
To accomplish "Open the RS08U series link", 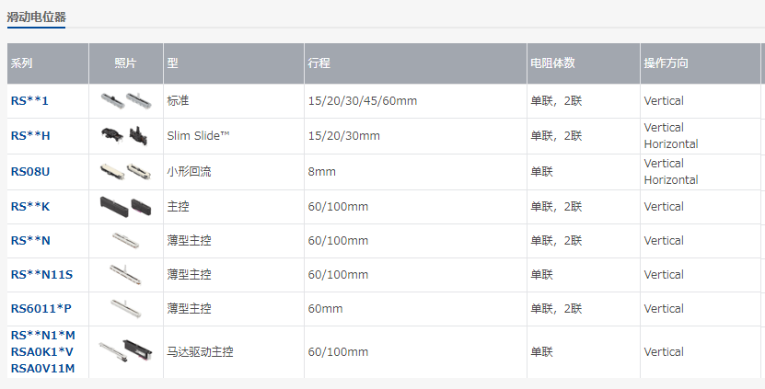I will coord(31,172).
